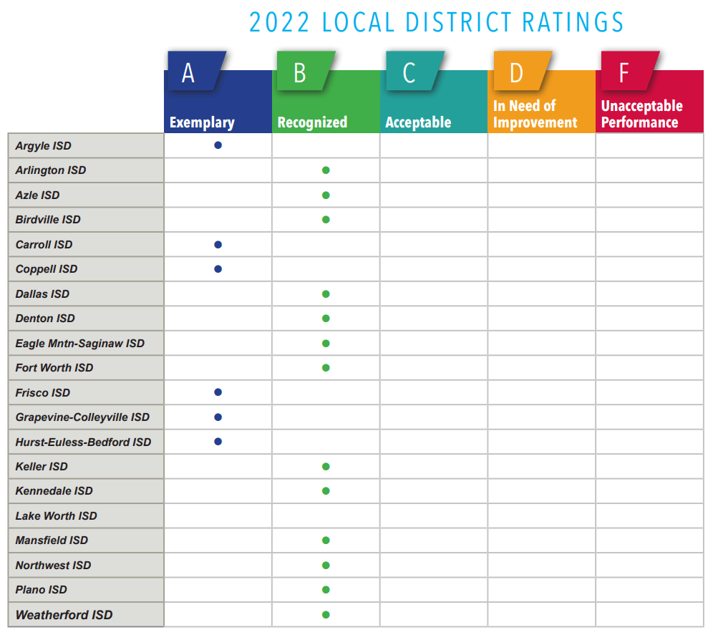Select Denton ISD's green rating dot
The image size is (713, 635).
(326, 319)
